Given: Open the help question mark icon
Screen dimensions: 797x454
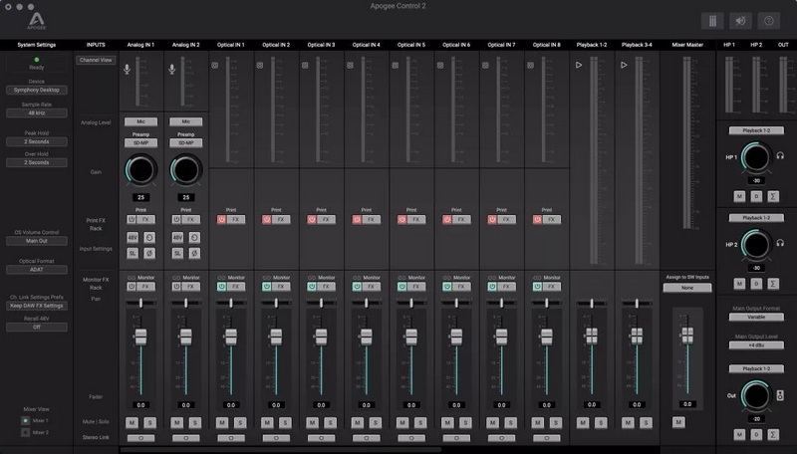Looking at the screenshot, I should pos(769,21).
